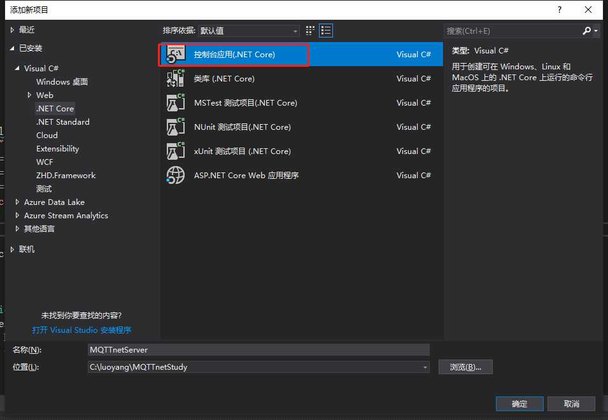
Task: Open the search options dropdown arrow
Action: [596, 31]
